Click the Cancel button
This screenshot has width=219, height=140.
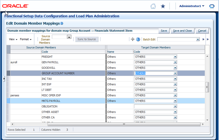[202, 31]
